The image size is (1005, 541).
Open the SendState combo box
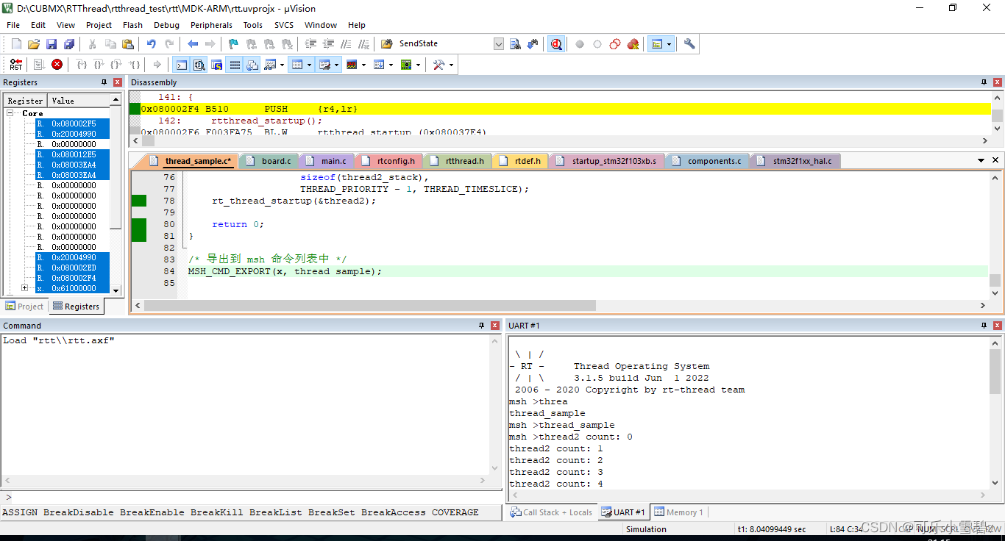(x=499, y=43)
